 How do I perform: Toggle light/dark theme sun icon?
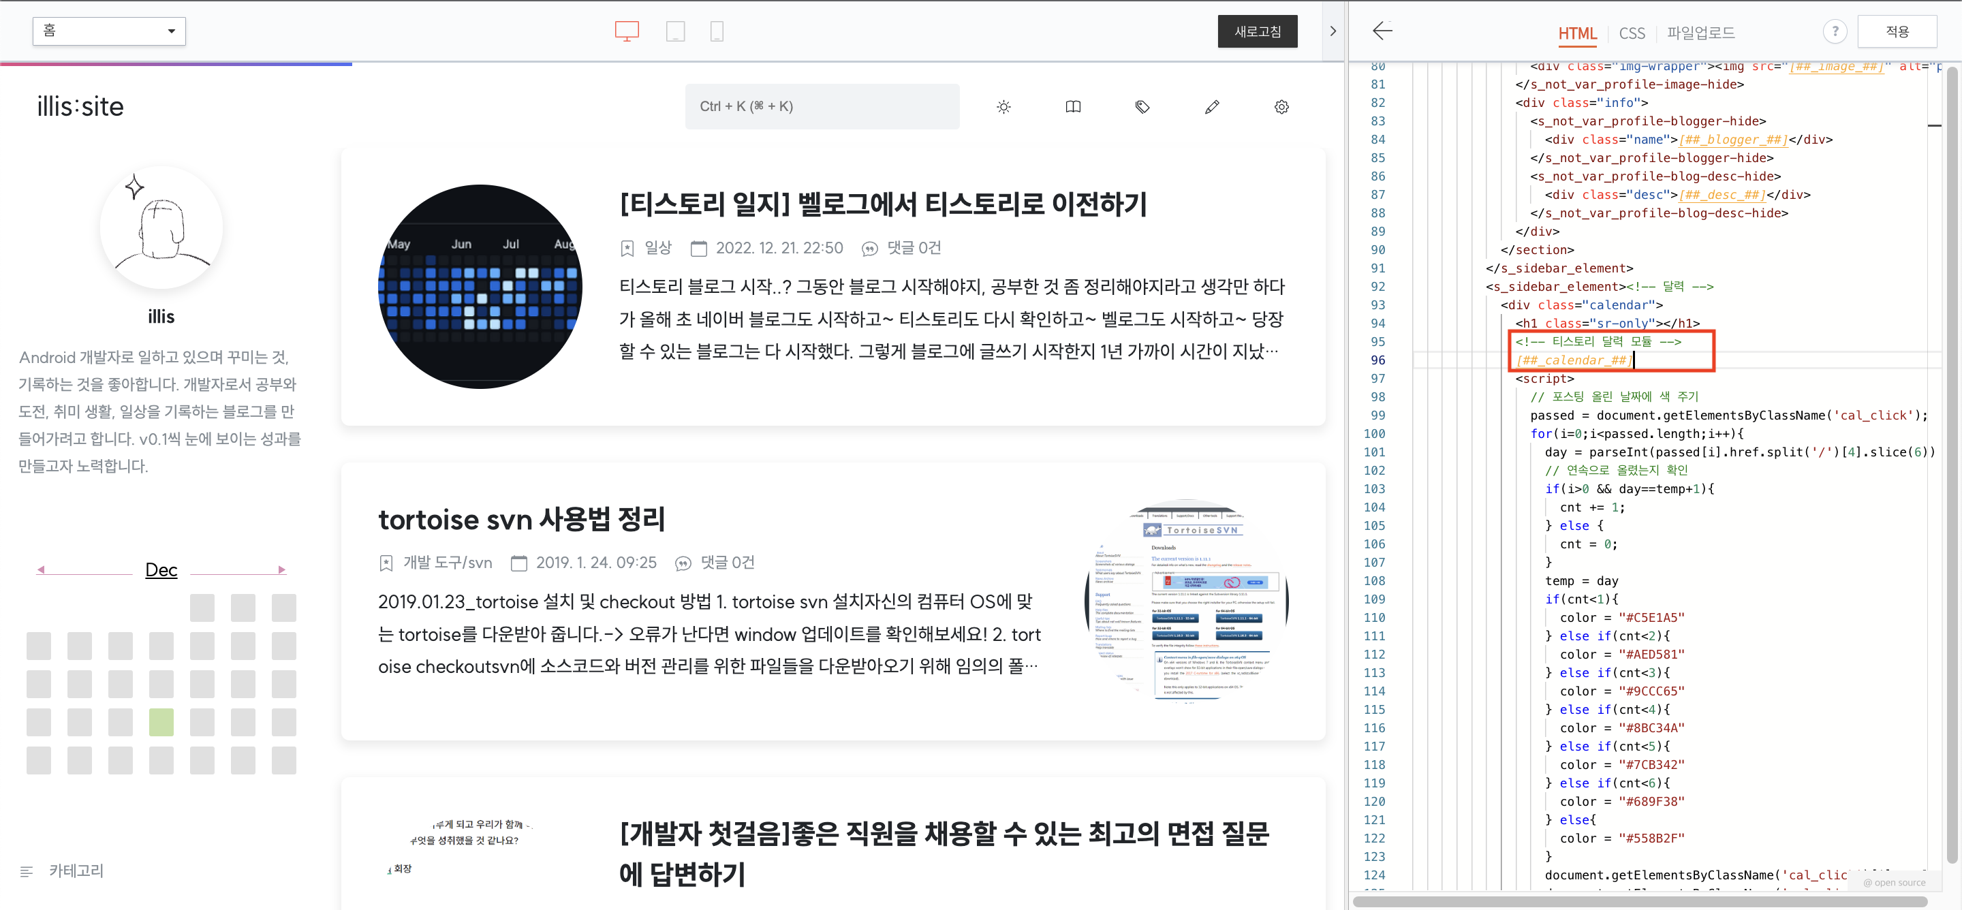(x=1003, y=107)
